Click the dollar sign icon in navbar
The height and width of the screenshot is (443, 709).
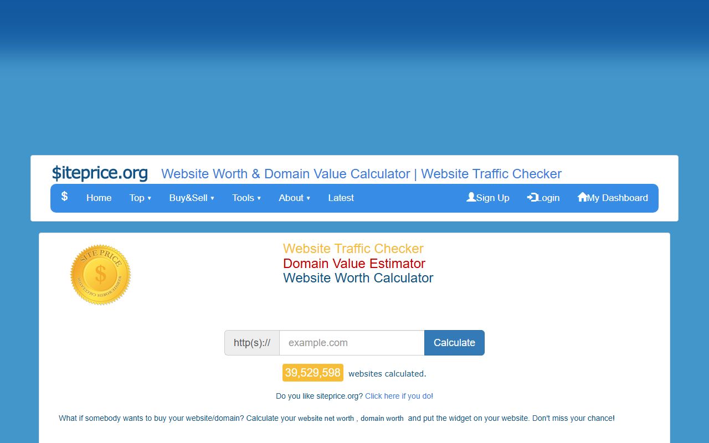[64, 196]
